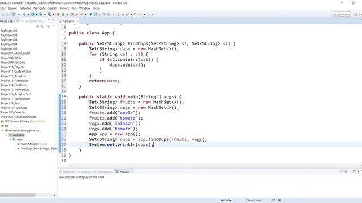Screen dimensions: 362x203
Task: Click the Open Task icon in toolbar
Action: pyautogui.click(x=76, y=14)
